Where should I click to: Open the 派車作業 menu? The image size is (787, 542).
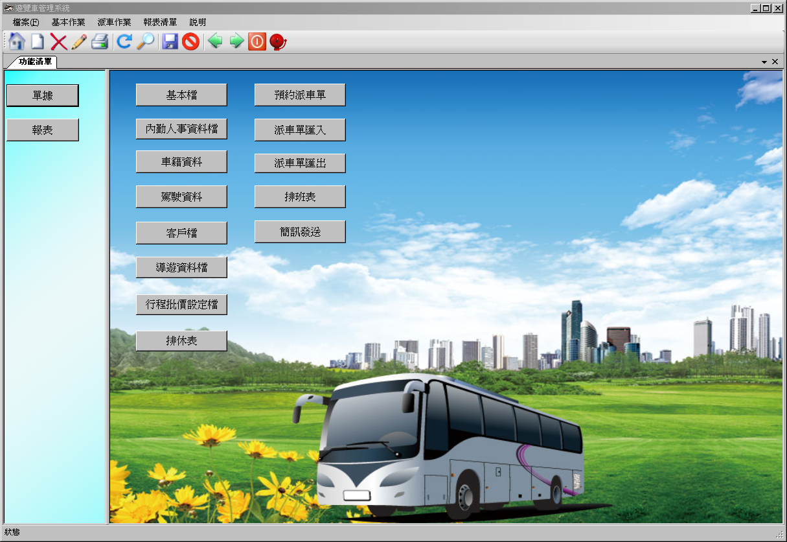coord(114,22)
